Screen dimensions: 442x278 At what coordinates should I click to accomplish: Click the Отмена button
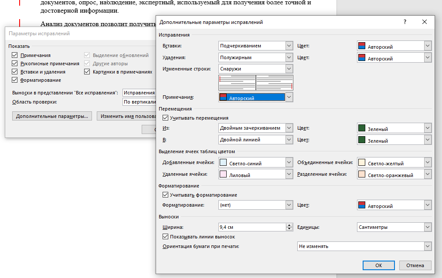(415, 265)
